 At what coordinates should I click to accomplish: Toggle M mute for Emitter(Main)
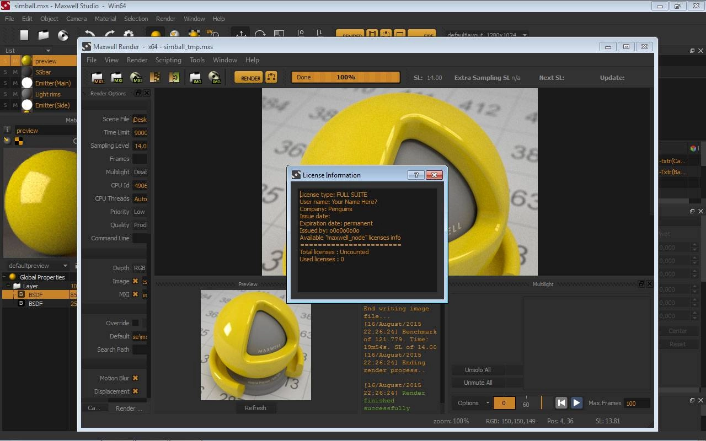point(15,83)
